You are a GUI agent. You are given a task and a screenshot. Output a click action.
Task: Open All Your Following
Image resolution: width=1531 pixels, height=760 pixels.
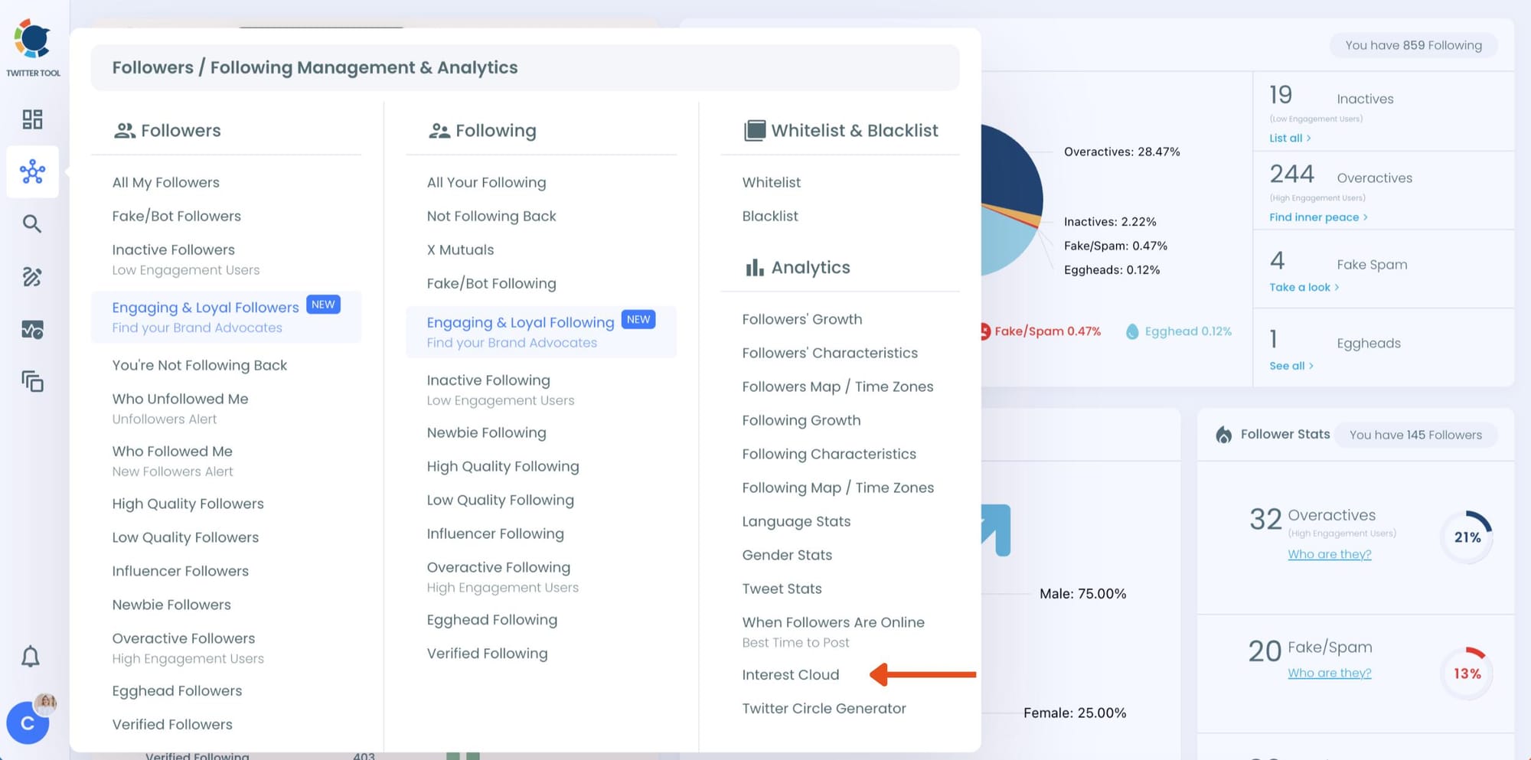click(487, 182)
